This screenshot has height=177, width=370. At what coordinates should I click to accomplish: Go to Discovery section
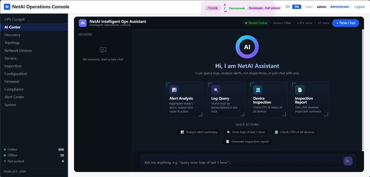coord(34,35)
